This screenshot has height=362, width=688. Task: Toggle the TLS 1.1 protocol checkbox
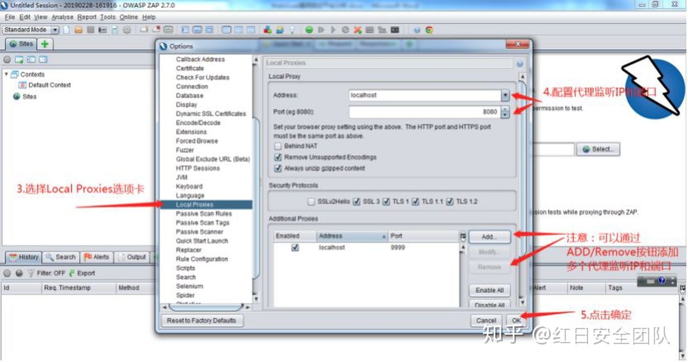coord(416,202)
